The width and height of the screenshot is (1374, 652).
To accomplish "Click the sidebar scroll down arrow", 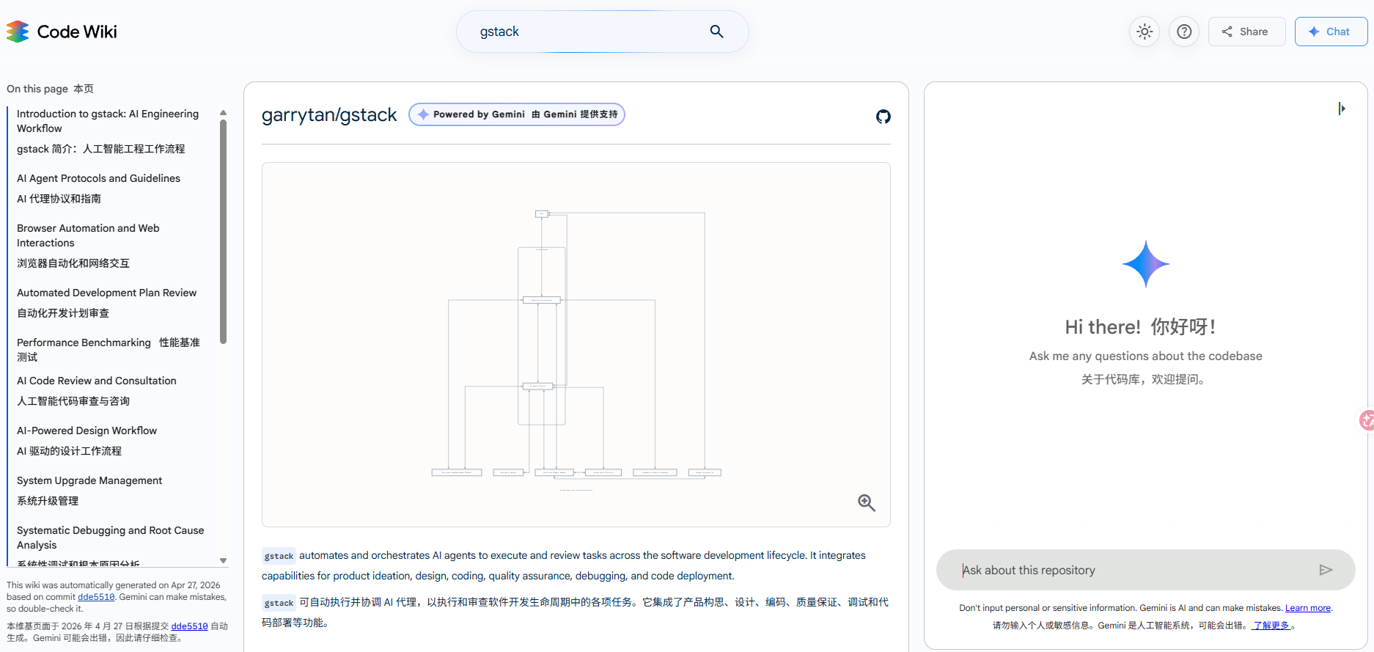I will (223, 561).
